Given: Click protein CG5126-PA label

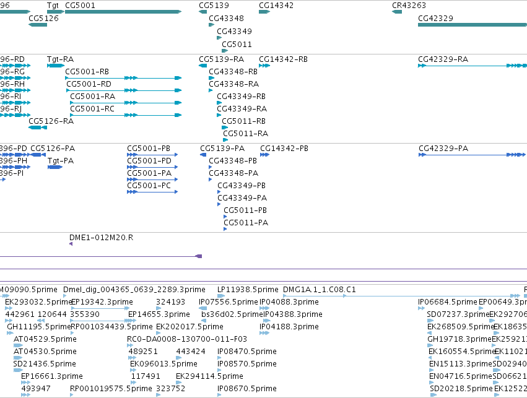Looking at the screenshot, I should click(x=53, y=149).
